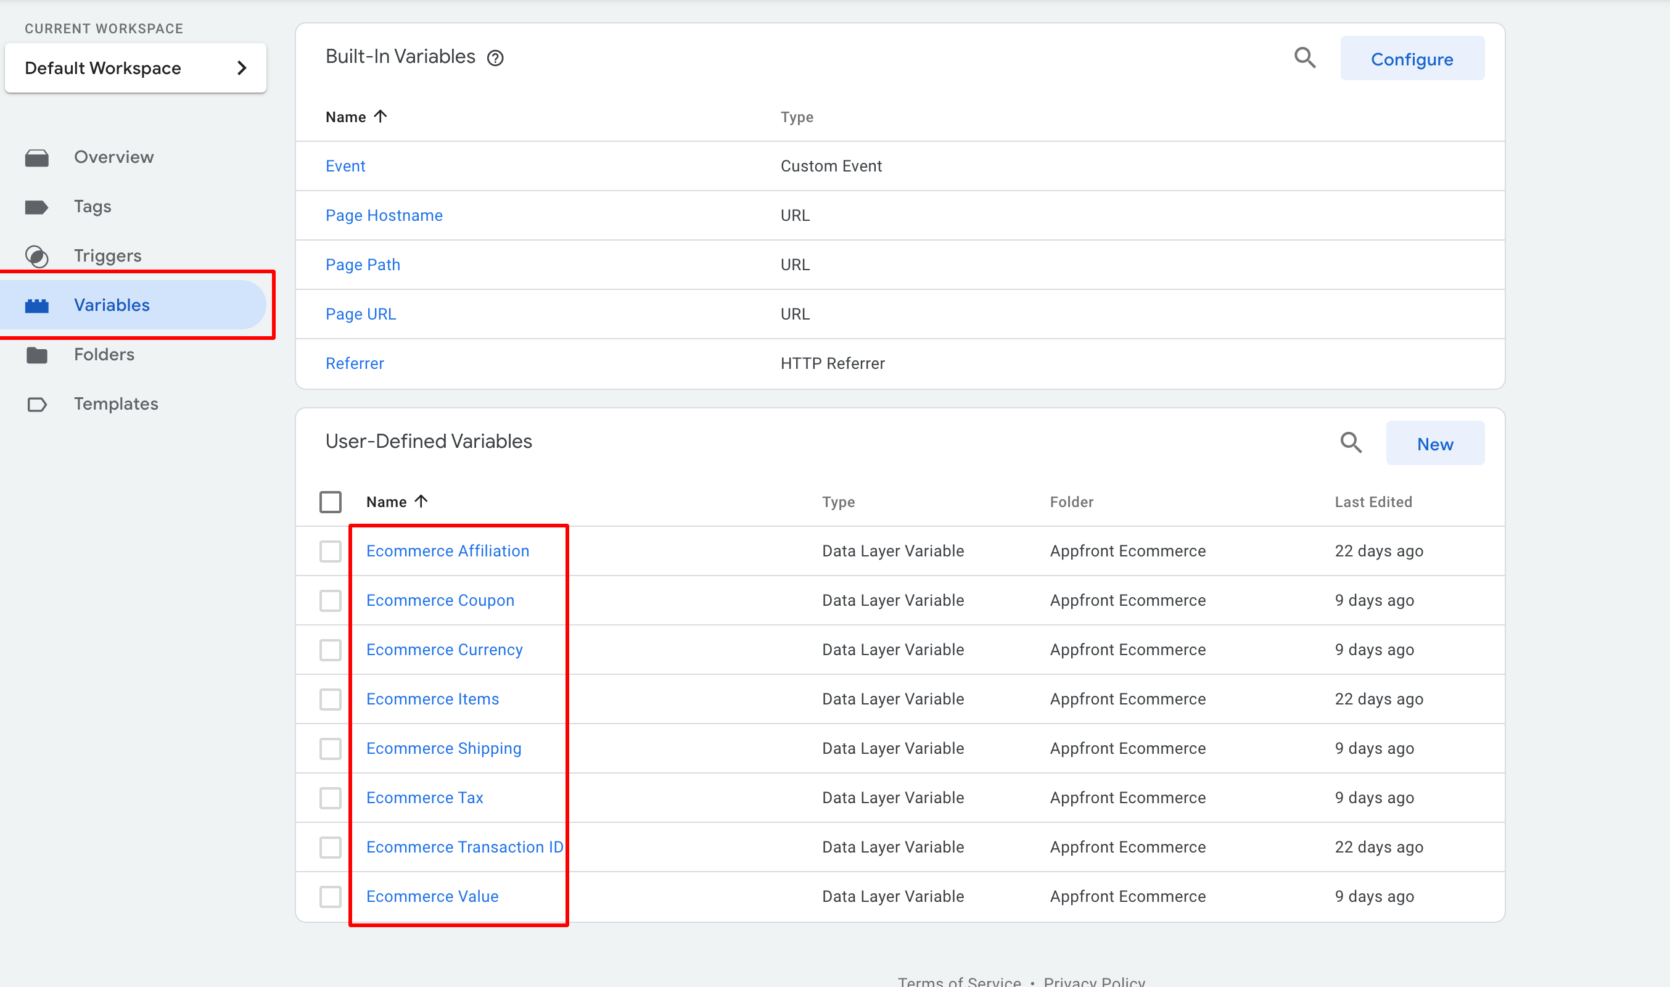Go to the Overview section
This screenshot has height=987, width=1670.
[x=113, y=157]
